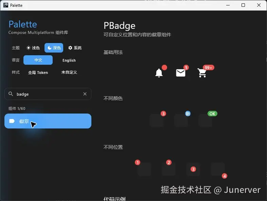Click the 样式 label
Image resolution: width=267 pixels, height=201 pixels.
pos(16,73)
